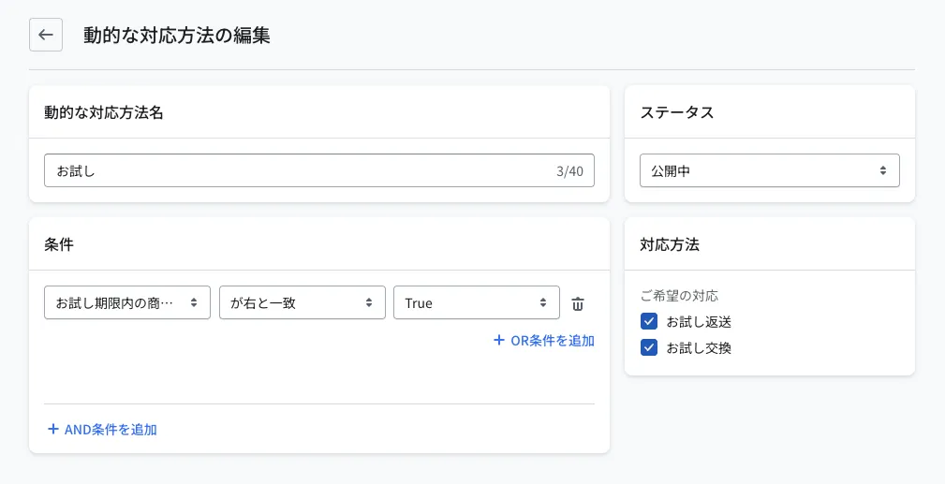Click the ご希望の対応 label
The height and width of the screenshot is (484, 945).
[679, 296]
